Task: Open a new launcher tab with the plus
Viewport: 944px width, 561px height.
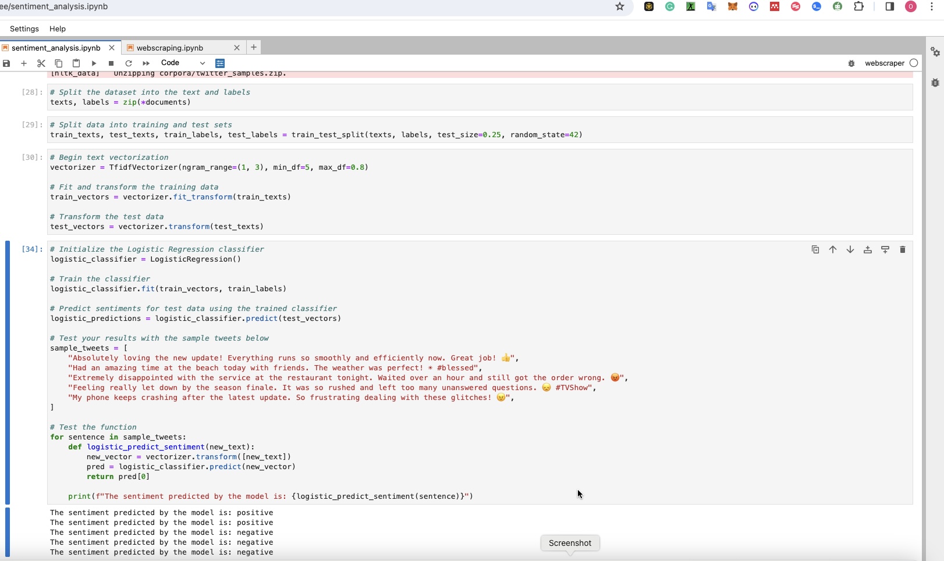Action: click(x=254, y=47)
